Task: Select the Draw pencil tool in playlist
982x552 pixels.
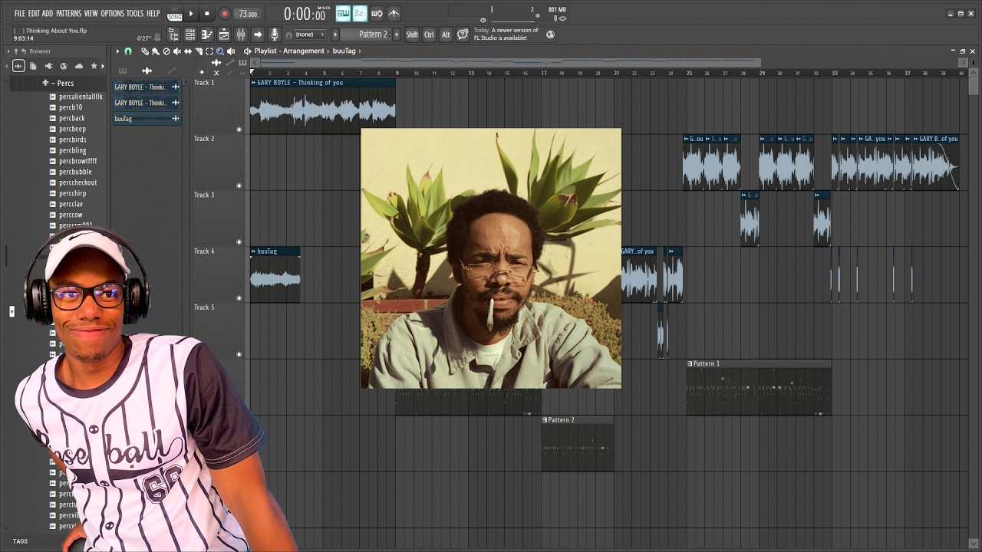Action: point(145,51)
